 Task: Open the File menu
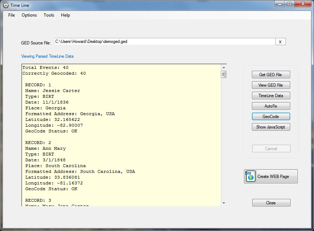tap(11, 15)
